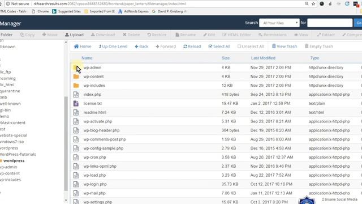Select the wp-activate.php file icon
The height and width of the screenshot is (204, 362).
click(x=76, y=121)
